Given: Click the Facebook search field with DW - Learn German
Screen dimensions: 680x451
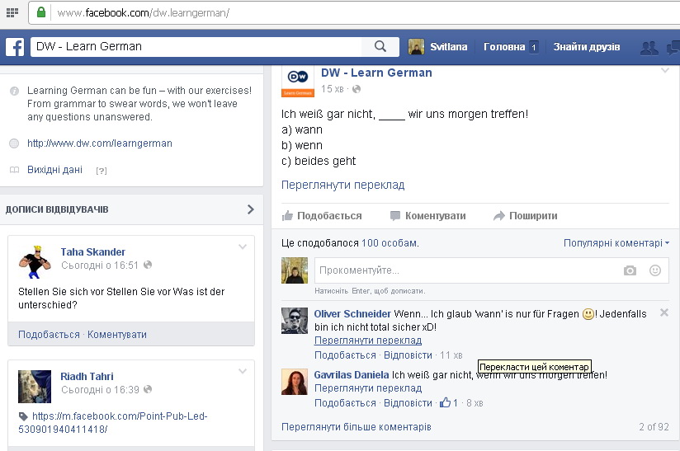Looking at the screenshot, I should click(x=196, y=46).
